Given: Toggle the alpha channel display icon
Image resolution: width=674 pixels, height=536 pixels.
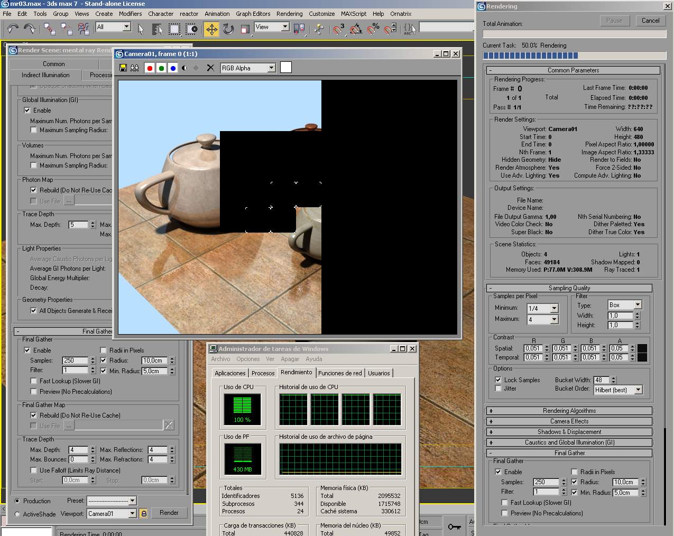Looking at the screenshot, I should [184, 68].
